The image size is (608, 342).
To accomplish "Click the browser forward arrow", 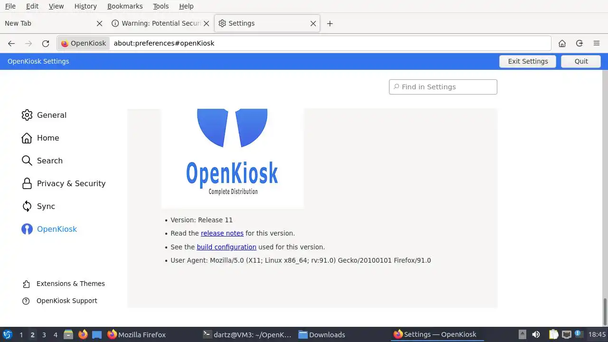I will pos(28,43).
